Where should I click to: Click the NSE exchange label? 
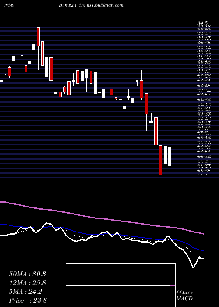[9, 5]
